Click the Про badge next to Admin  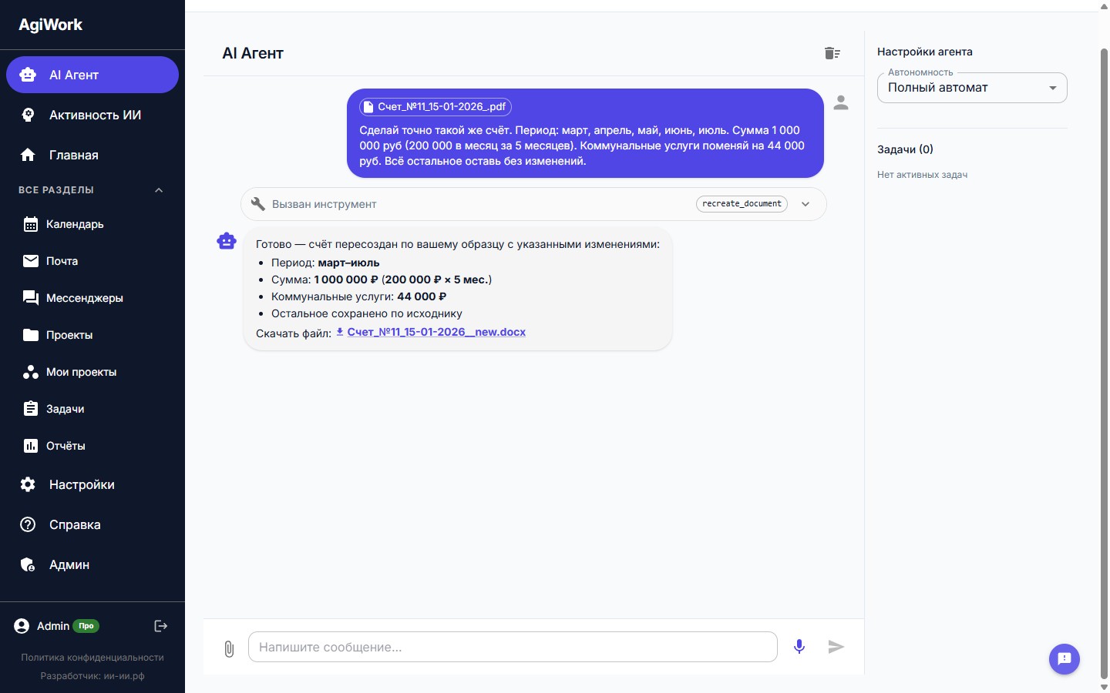click(x=86, y=626)
